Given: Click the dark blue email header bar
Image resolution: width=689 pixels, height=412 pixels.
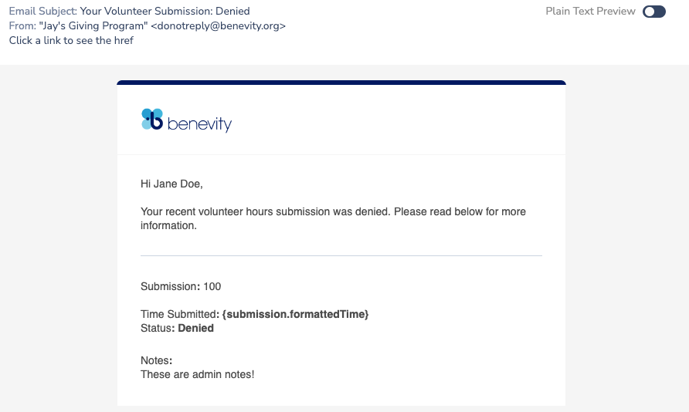Looking at the screenshot, I should tap(341, 83).
